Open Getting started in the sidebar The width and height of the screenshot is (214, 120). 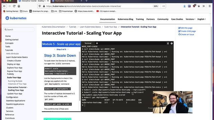(12, 40)
